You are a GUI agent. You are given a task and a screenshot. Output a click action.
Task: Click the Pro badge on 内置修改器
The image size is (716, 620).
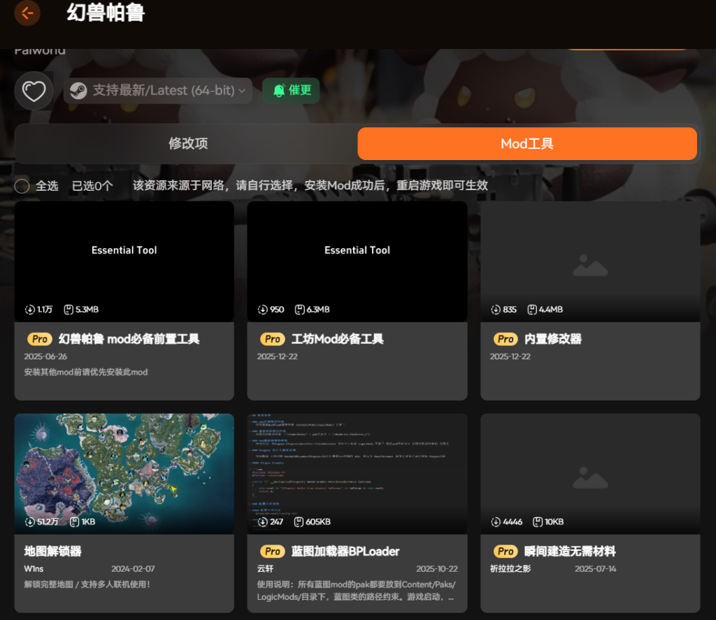coord(506,339)
